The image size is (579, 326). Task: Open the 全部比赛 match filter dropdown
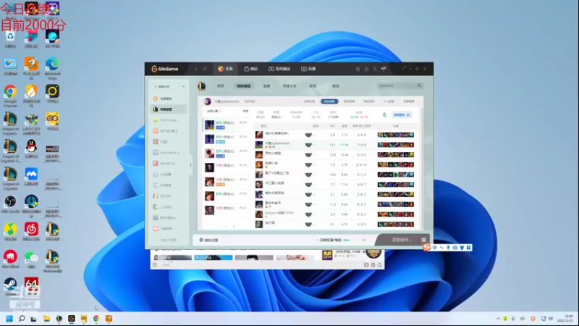pos(214,112)
